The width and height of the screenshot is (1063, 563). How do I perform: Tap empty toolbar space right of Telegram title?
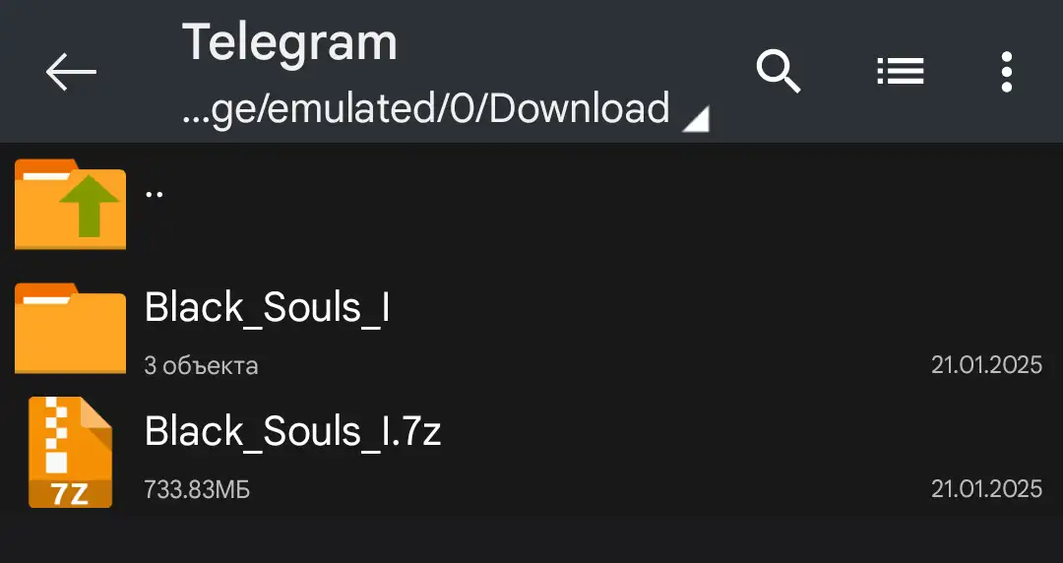[x=571, y=44]
